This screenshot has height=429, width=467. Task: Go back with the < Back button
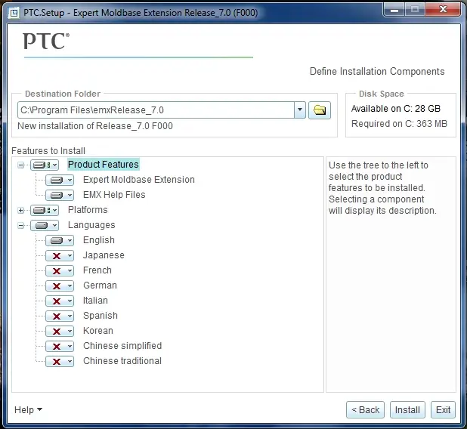click(365, 410)
